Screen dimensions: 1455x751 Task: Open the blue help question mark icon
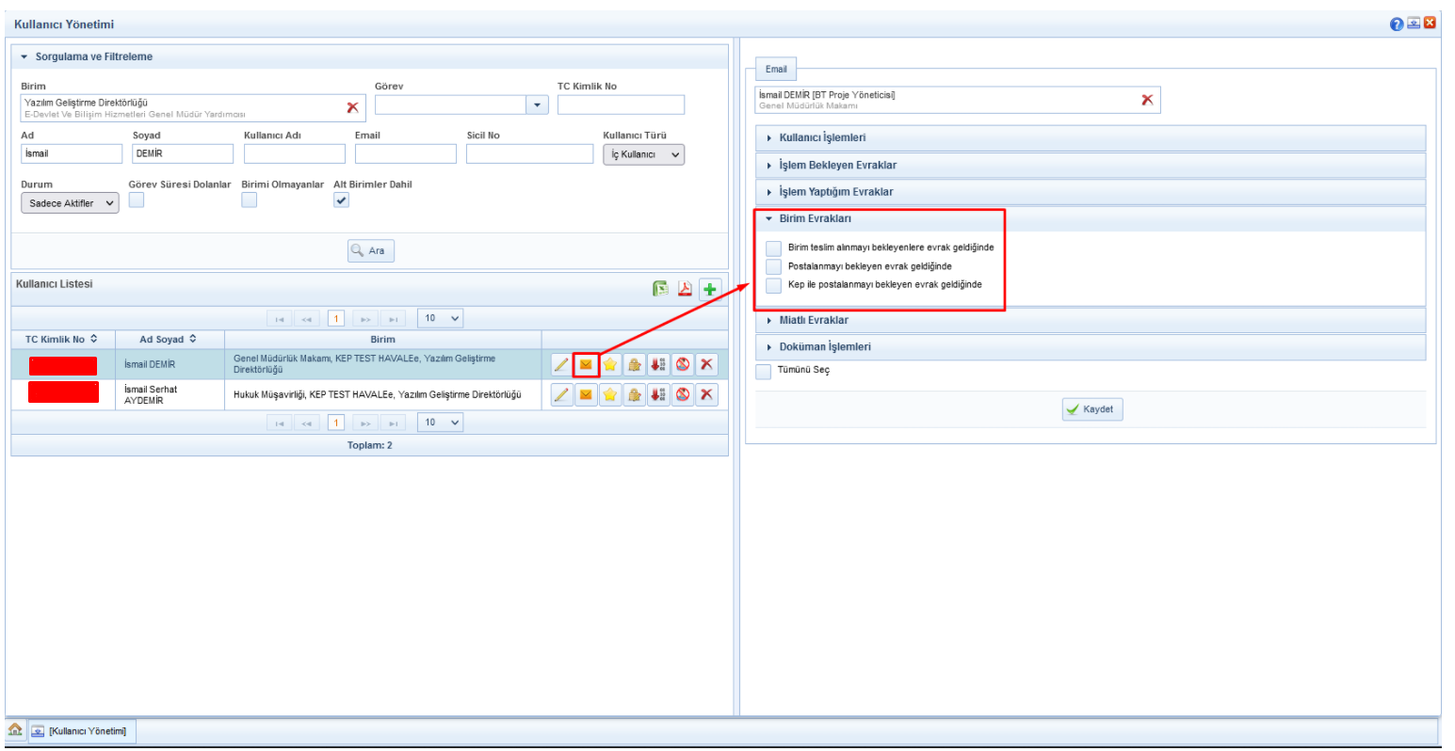(1396, 24)
